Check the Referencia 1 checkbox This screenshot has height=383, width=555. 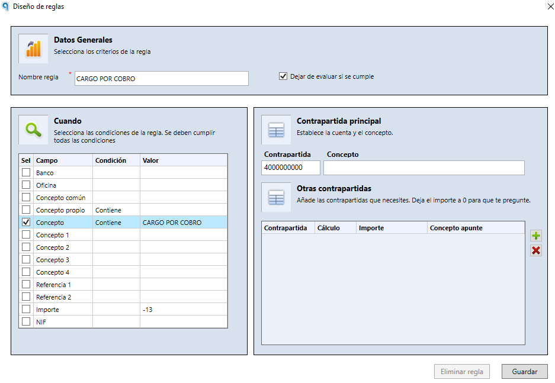pos(26,284)
